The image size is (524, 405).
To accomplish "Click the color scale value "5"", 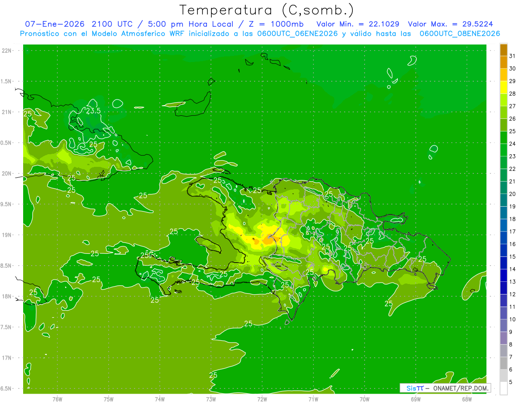I will click(511, 382).
